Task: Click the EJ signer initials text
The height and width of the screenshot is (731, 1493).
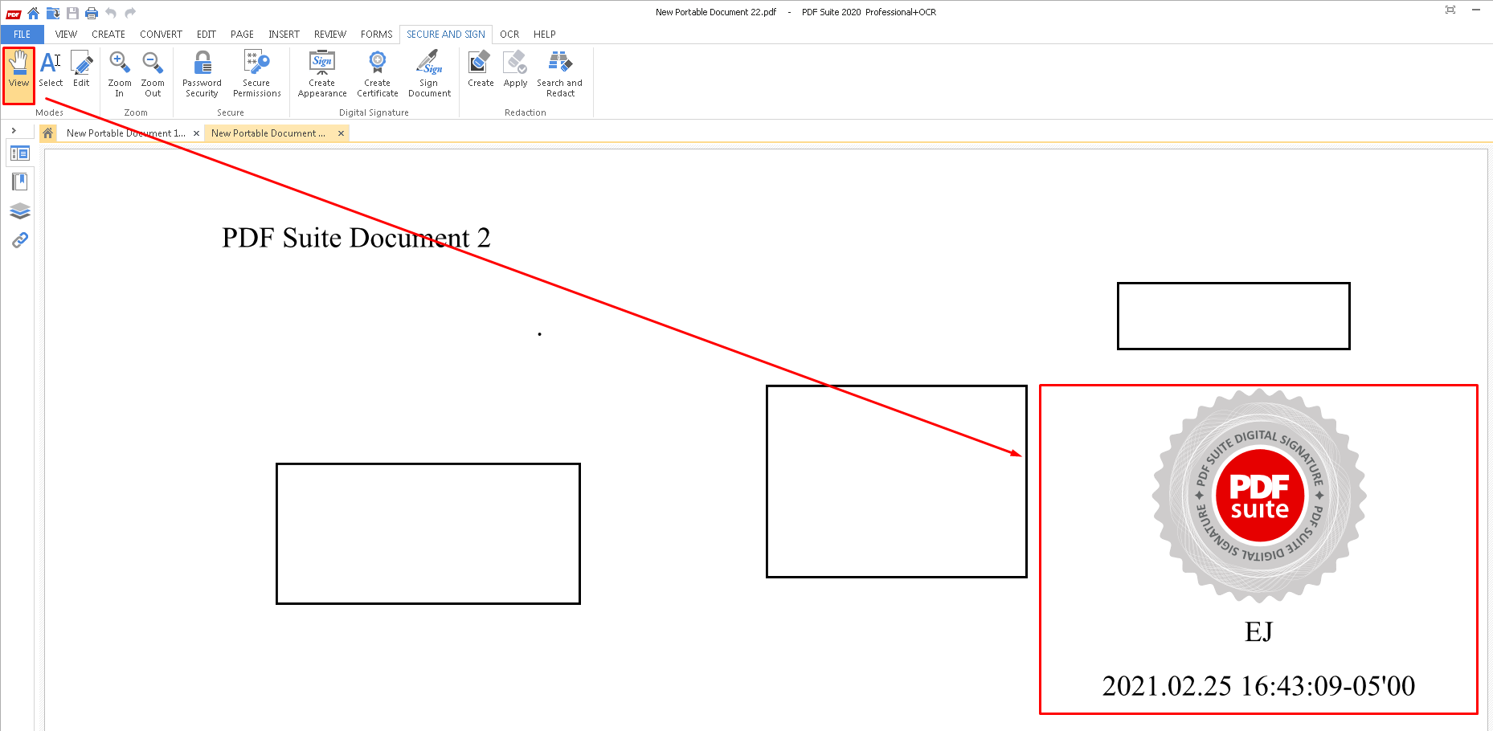Action: (1259, 632)
